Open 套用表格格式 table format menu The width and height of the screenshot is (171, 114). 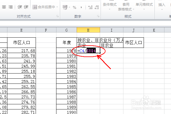[126, 7]
